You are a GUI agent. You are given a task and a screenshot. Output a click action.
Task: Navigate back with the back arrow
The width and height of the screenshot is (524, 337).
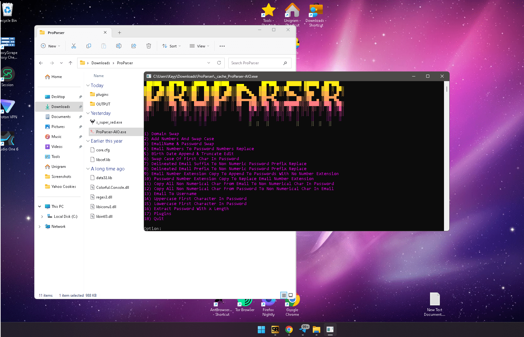41,63
